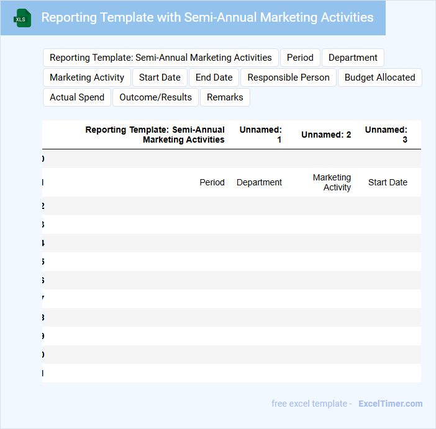This screenshot has width=436, height=429.
Task: Click the Unnamed: 1 column header
Action: pos(261,135)
